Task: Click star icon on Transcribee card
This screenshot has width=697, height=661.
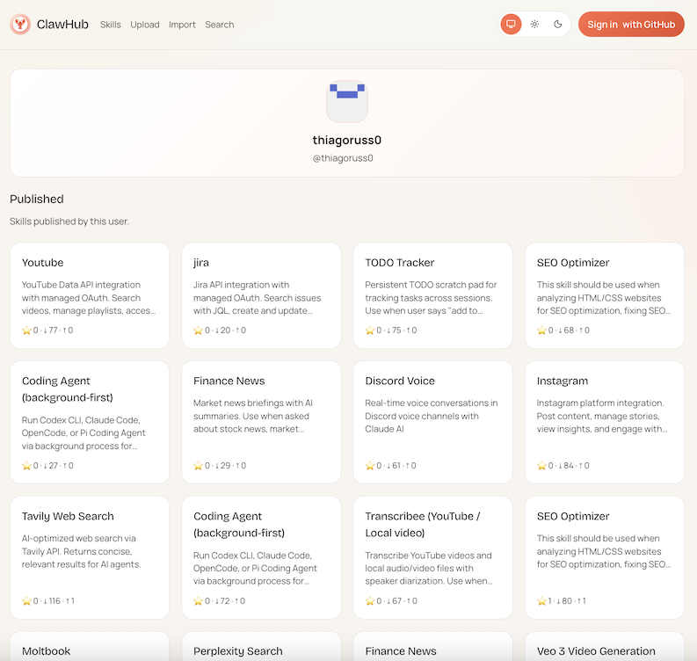Action: coord(370,601)
